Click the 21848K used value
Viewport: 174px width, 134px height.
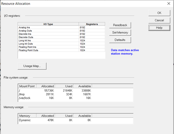(x=68, y=90)
